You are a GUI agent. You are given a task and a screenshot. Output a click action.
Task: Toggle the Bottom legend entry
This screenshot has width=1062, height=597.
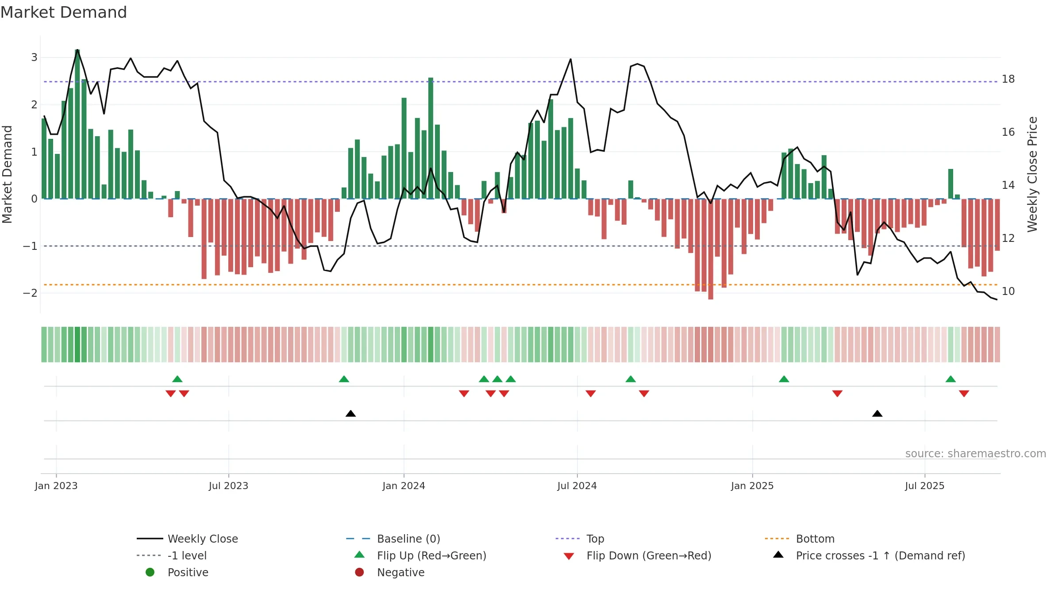pyautogui.click(x=800, y=539)
